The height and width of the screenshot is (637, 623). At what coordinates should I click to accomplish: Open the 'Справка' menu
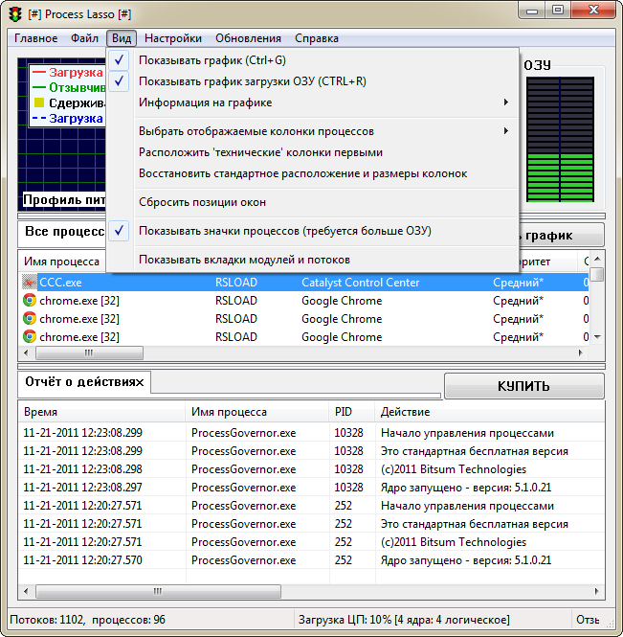click(x=317, y=38)
